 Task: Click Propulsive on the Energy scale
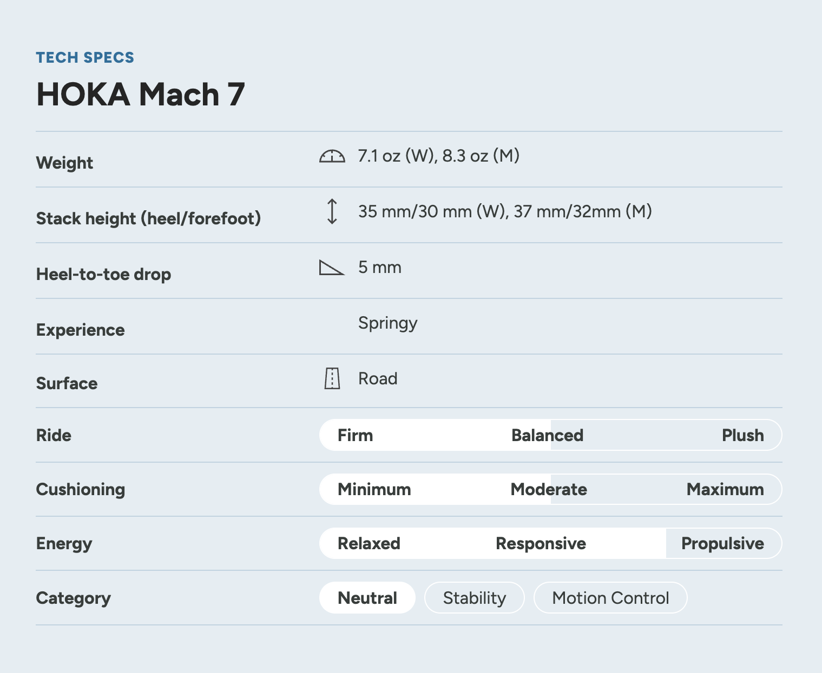[x=722, y=543]
